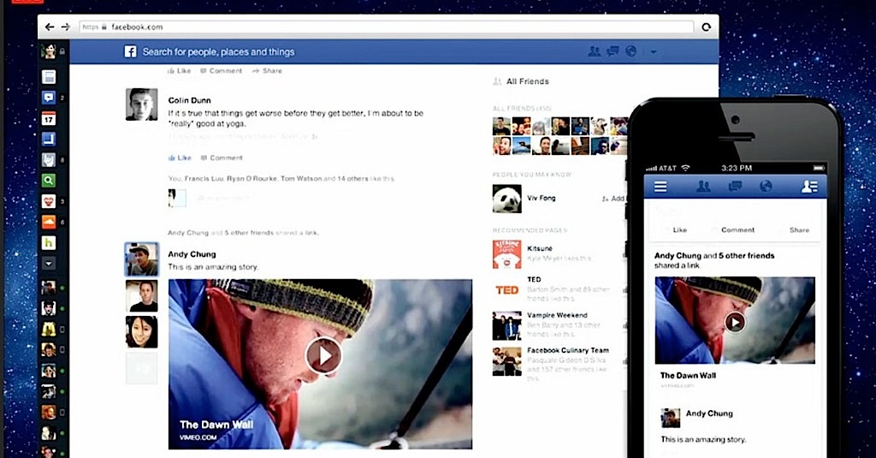
Task: Select the man in black shirt thumbnail
Action: [x=141, y=296]
